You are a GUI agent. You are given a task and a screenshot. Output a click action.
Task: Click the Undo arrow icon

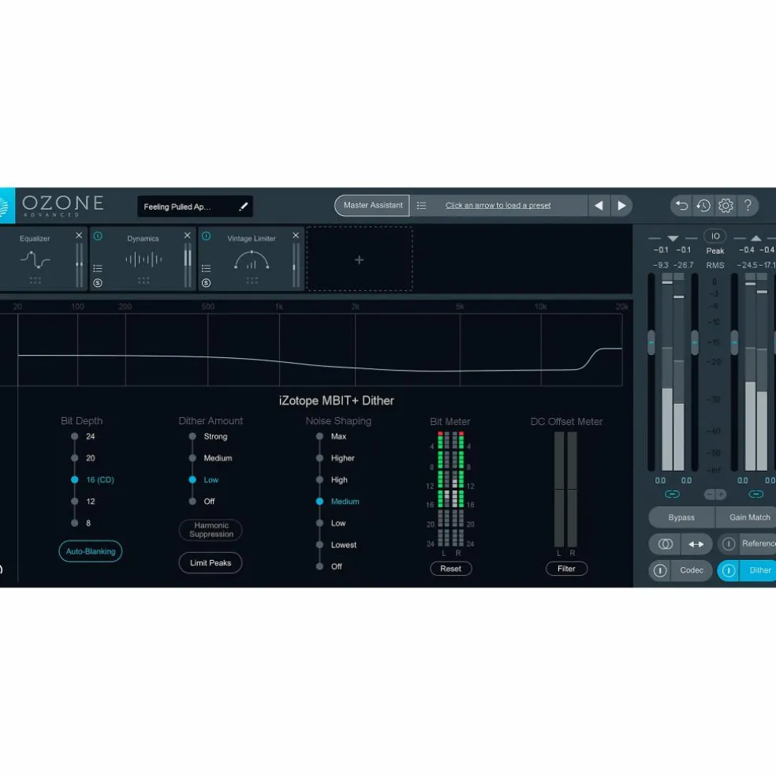coord(681,205)
